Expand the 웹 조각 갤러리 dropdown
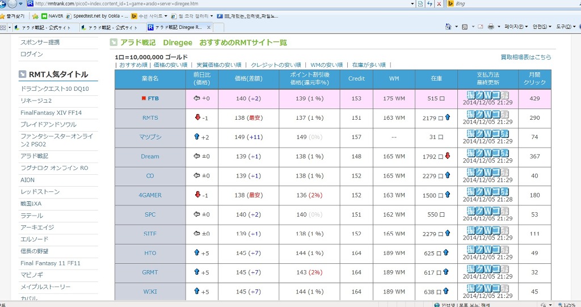This screenshot has width=581, height=307. coord(212,16)
